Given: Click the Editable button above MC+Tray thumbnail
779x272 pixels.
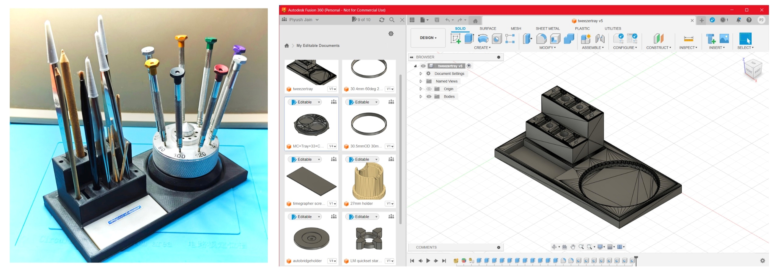Looking at the screenshot, I should click(305, 102).
